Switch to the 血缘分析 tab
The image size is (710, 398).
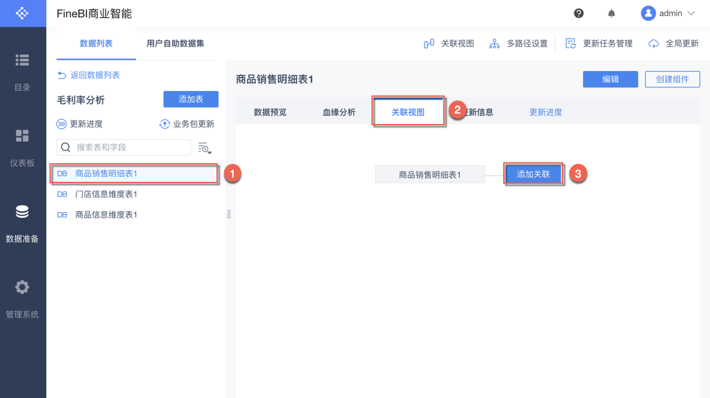[x=339, y=112]
